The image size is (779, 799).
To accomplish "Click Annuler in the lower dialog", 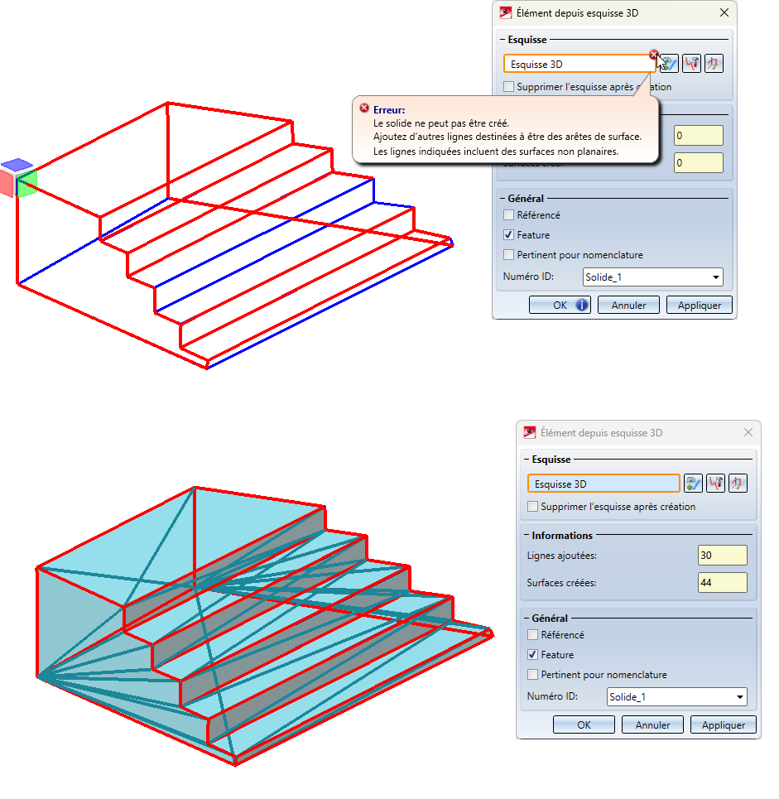I will point(652,724).
